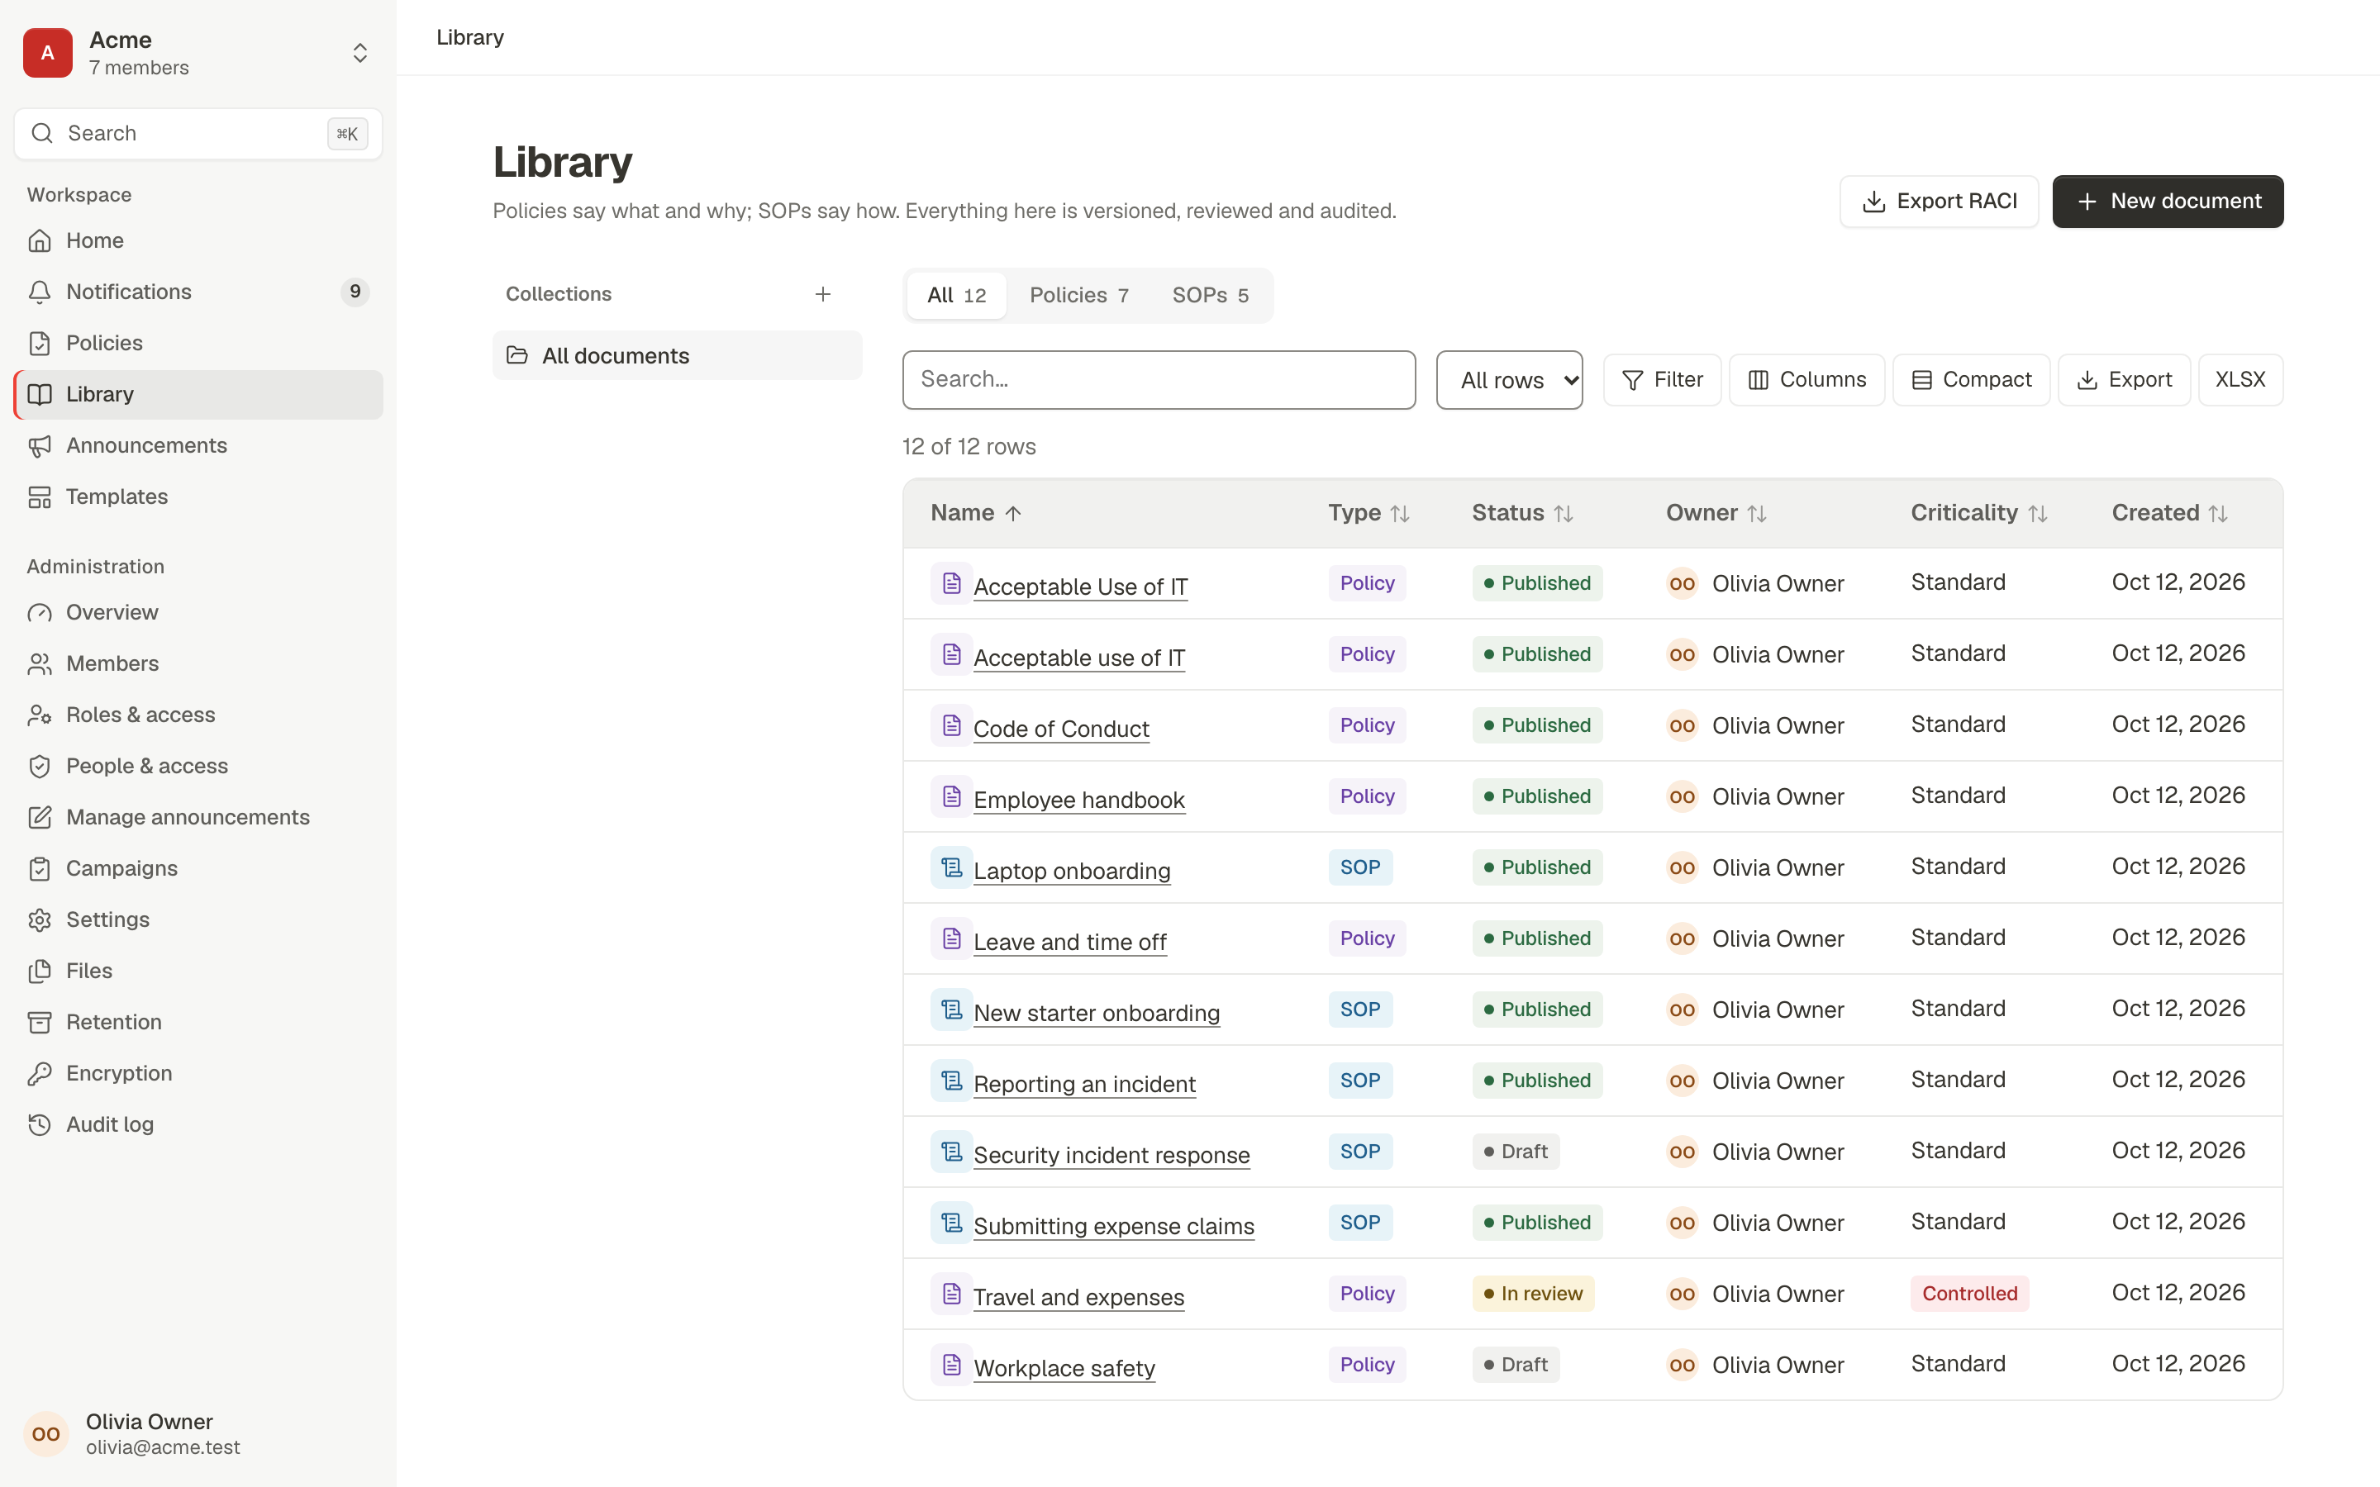Image resolution: width=2380 pixels, height=1487 pixels.
Task: Open the All rows dropdown
Action: (1509, 380)
